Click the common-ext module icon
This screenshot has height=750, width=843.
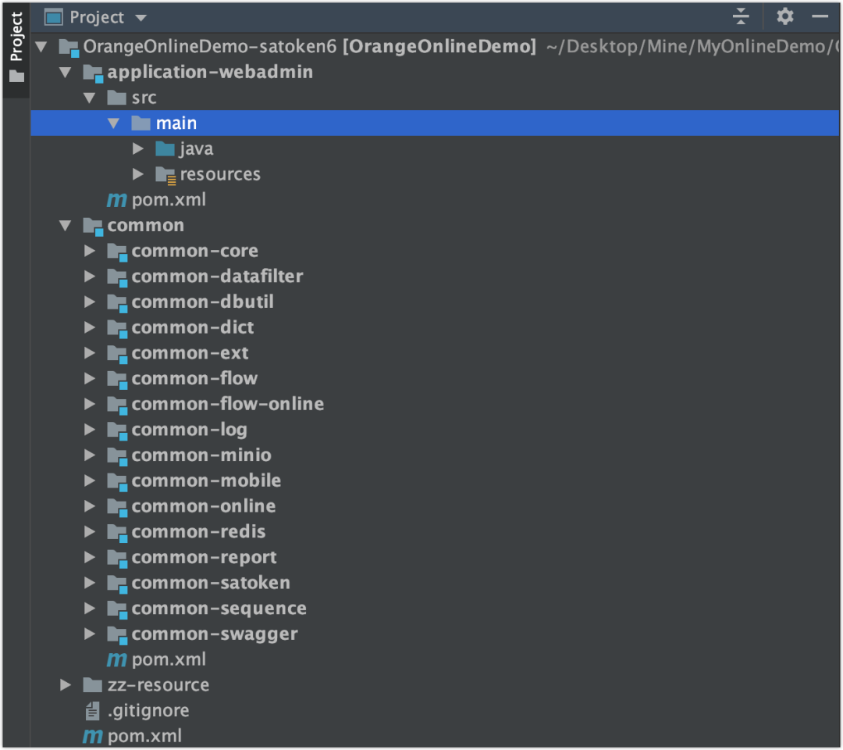click(x=116, y=354)
